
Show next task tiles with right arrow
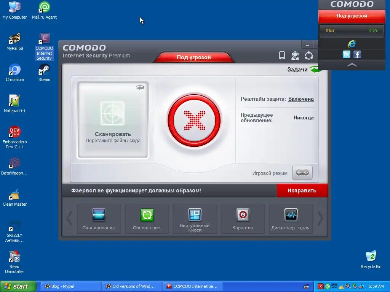[x=320, y=218]
